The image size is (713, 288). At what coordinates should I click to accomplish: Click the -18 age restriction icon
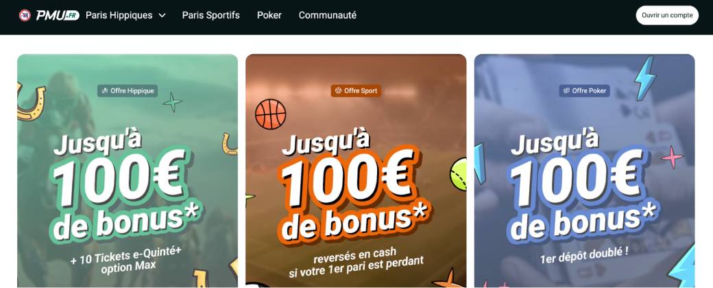25,16
